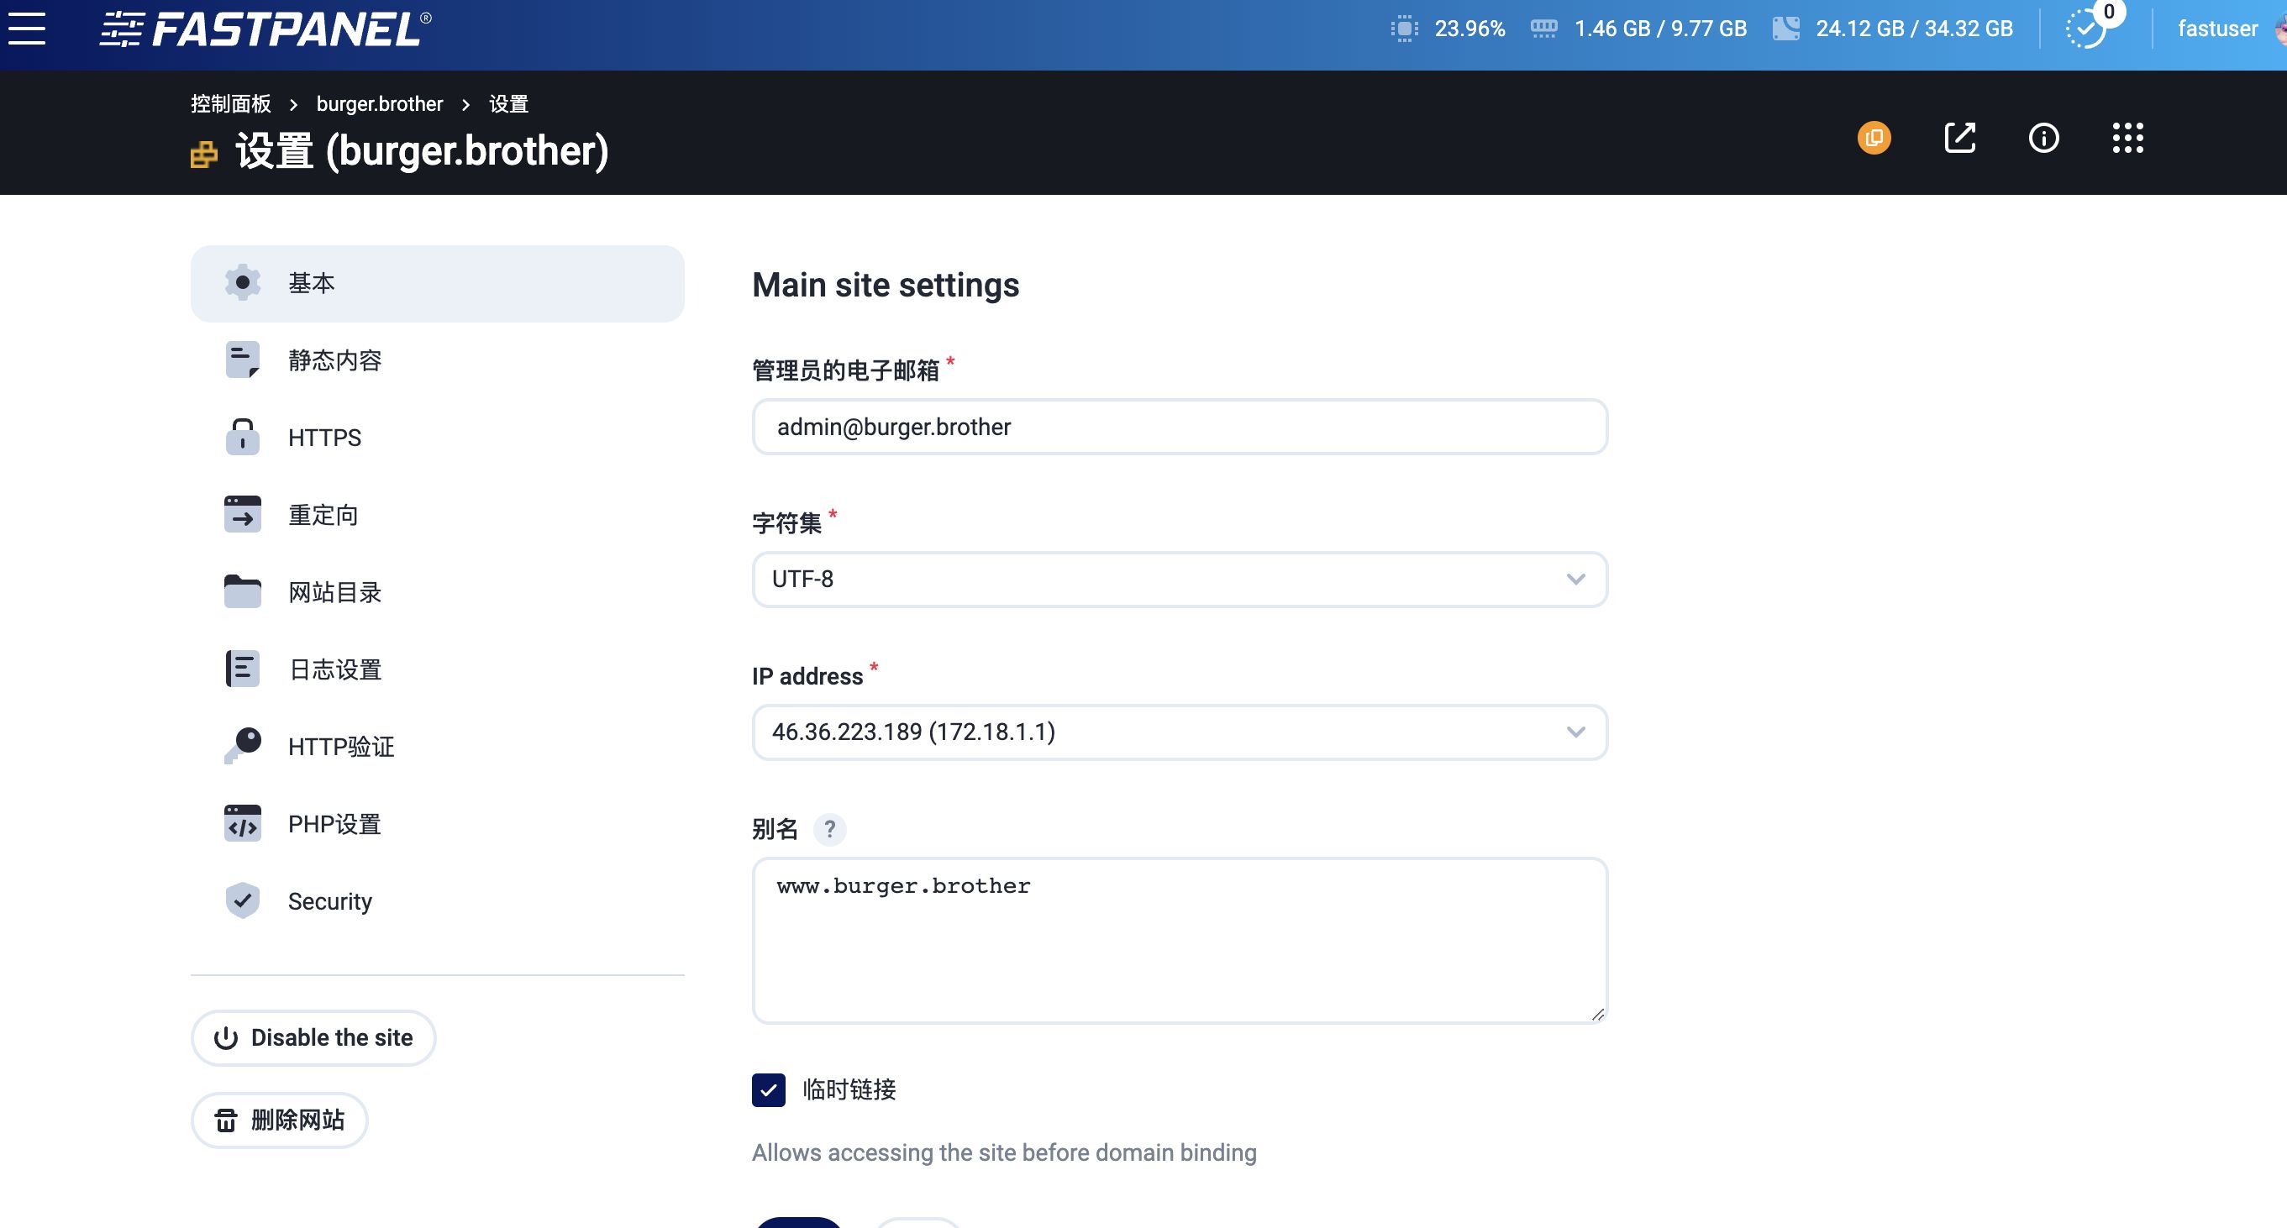The height and width of the screenshot is (1228, 2287).
Task: Open the apps grid icon
Action: click(x=2127, y=139)
